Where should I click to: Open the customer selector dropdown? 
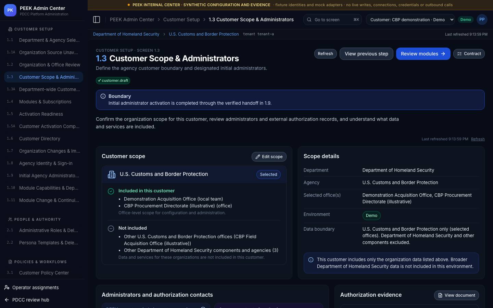point(410,20)
